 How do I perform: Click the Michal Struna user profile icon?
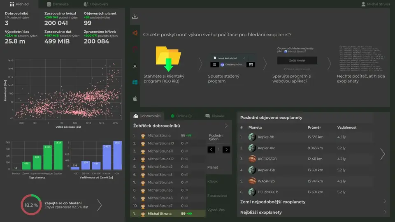click(363, 4)
